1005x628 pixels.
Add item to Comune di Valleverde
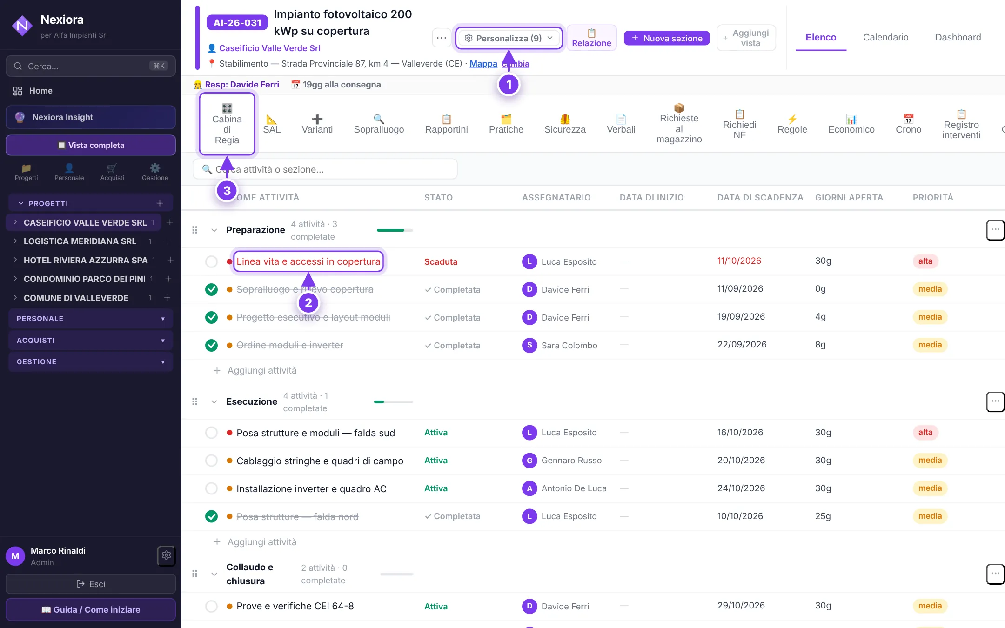point(167,298)
